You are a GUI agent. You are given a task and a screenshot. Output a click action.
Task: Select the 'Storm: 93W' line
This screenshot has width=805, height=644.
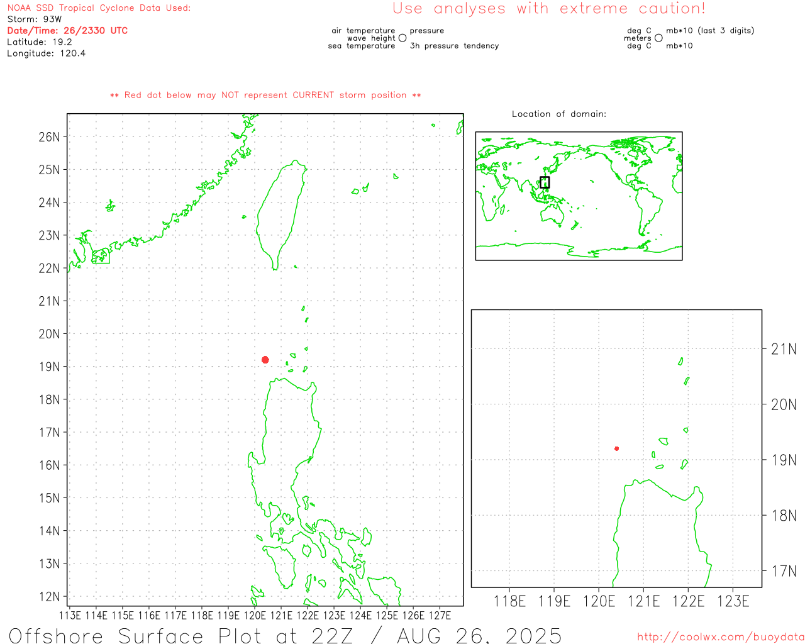click(x=35, y=19)
